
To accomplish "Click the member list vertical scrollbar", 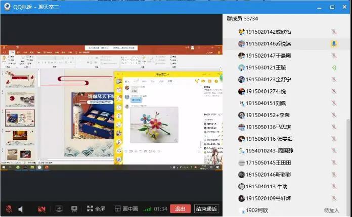I will point(347,151).
